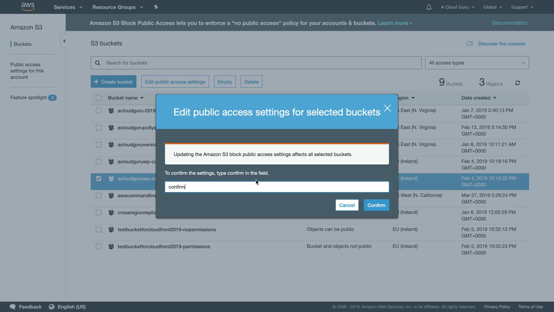Open the Global region dropdown
This screenshot has width=554, height=312.
(493, 7)
